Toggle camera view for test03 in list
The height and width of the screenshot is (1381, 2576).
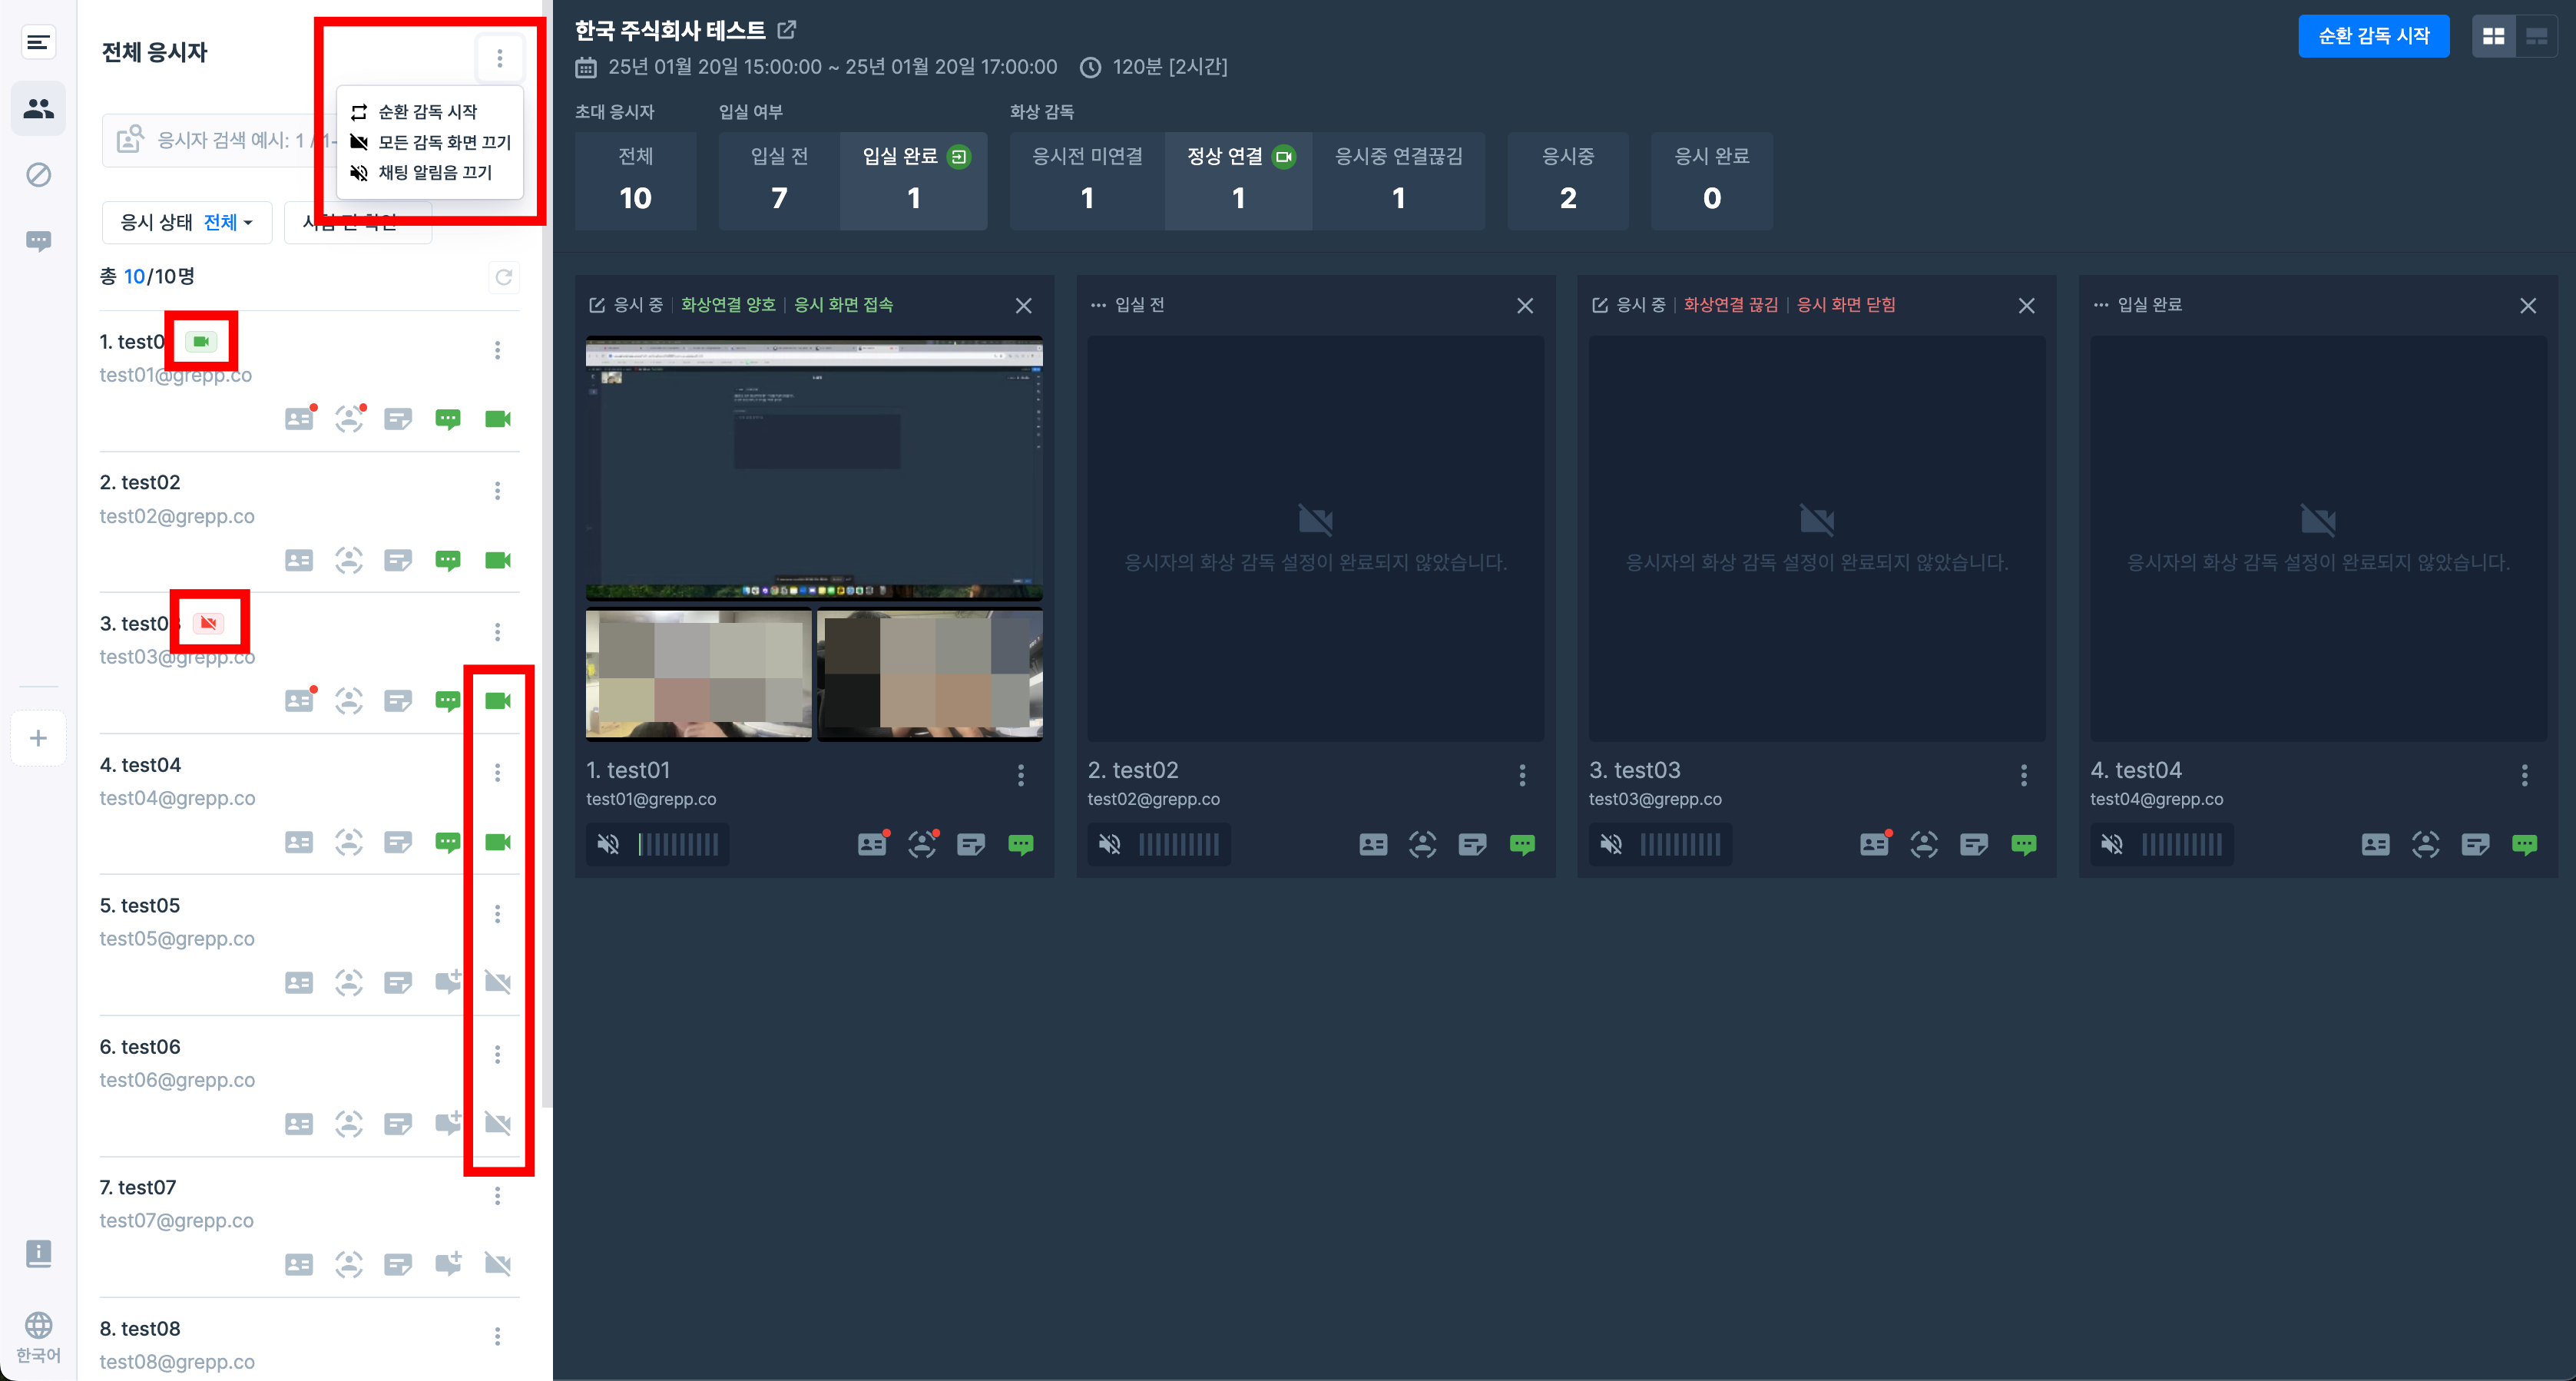tap(497, 701)
